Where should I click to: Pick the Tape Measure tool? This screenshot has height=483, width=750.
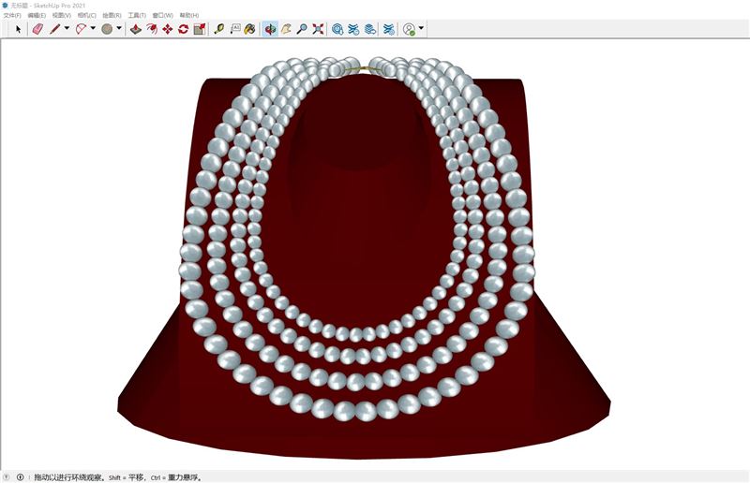[219, 29]
